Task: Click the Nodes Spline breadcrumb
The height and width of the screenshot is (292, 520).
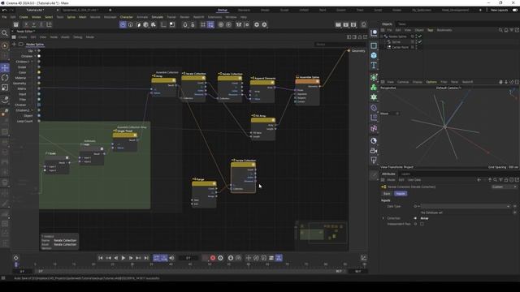Action: (35, 44)
